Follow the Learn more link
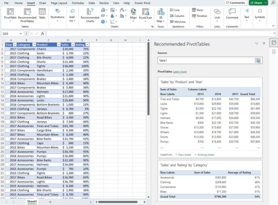The height and width of the screenshot is (205, 278). pyautogui.click(x=180, y=72)
